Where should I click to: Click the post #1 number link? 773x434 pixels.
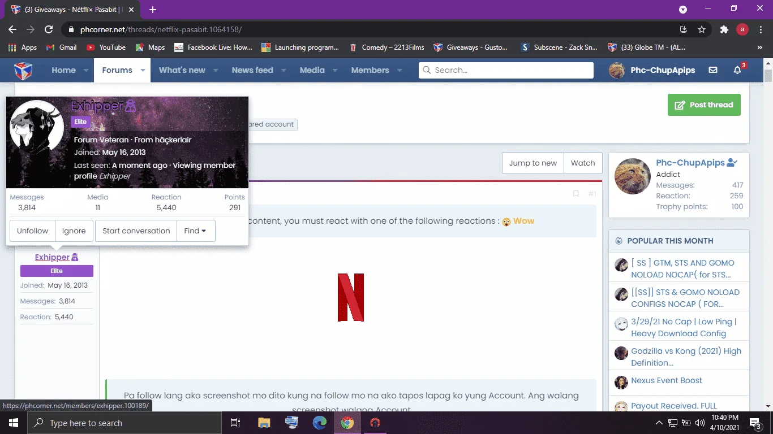coord(592,194)
